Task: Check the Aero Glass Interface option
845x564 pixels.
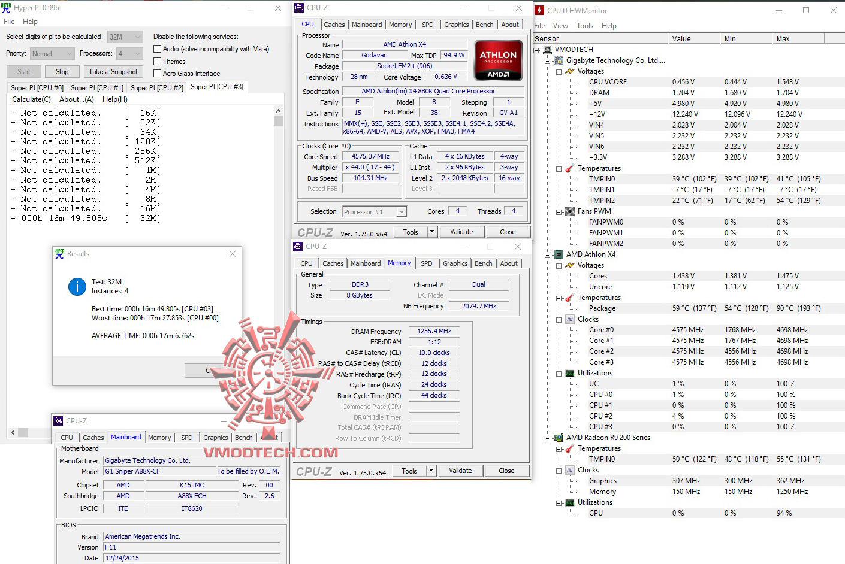Action: pyautogui.click(x=158, y=74)
